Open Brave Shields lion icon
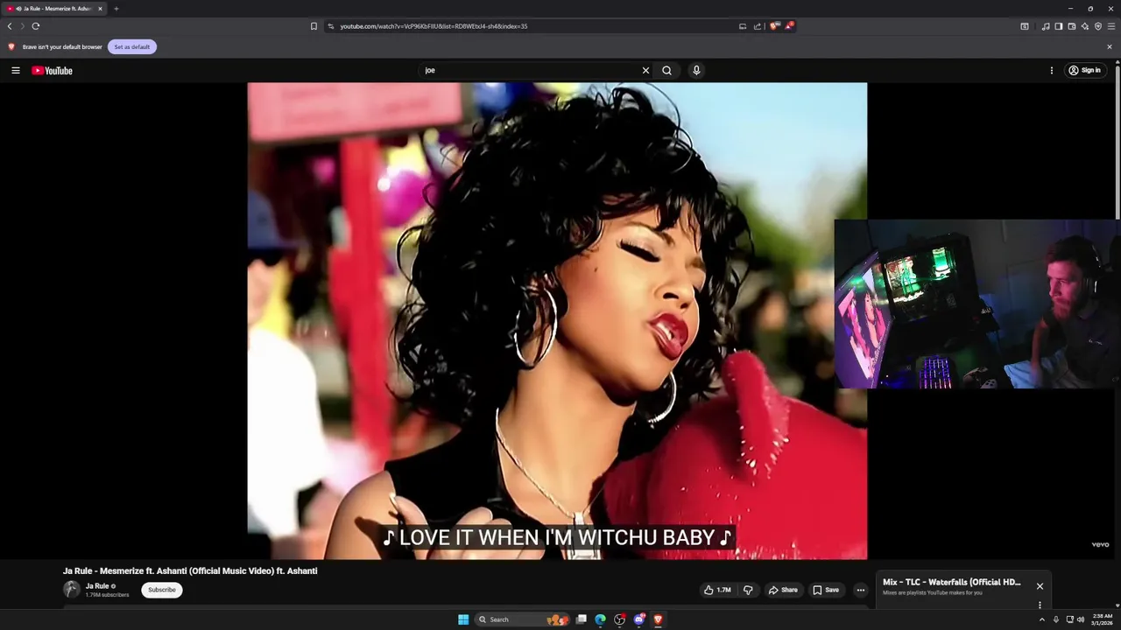This screenshot has height=630, width=1121. point(773,26)
